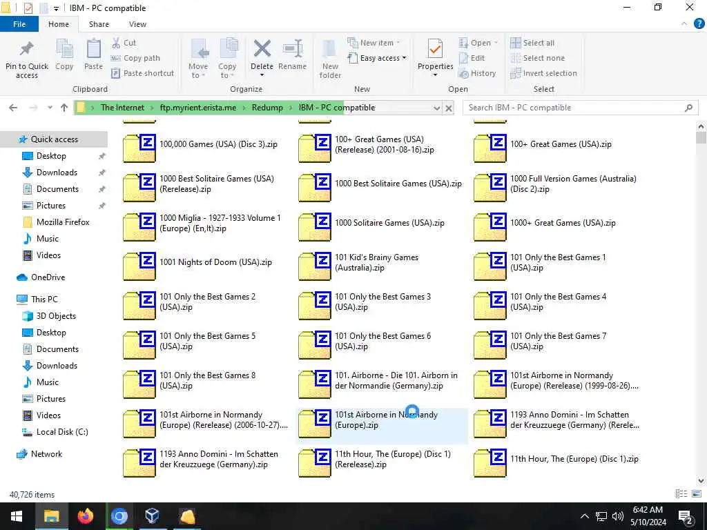Open Mozilla Firefox folder in sidebar
707x530 pixels.
[x=63, y=222]
